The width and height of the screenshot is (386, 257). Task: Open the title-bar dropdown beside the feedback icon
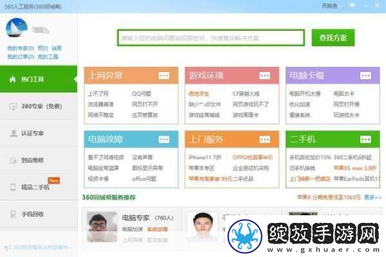pos(331,6)
